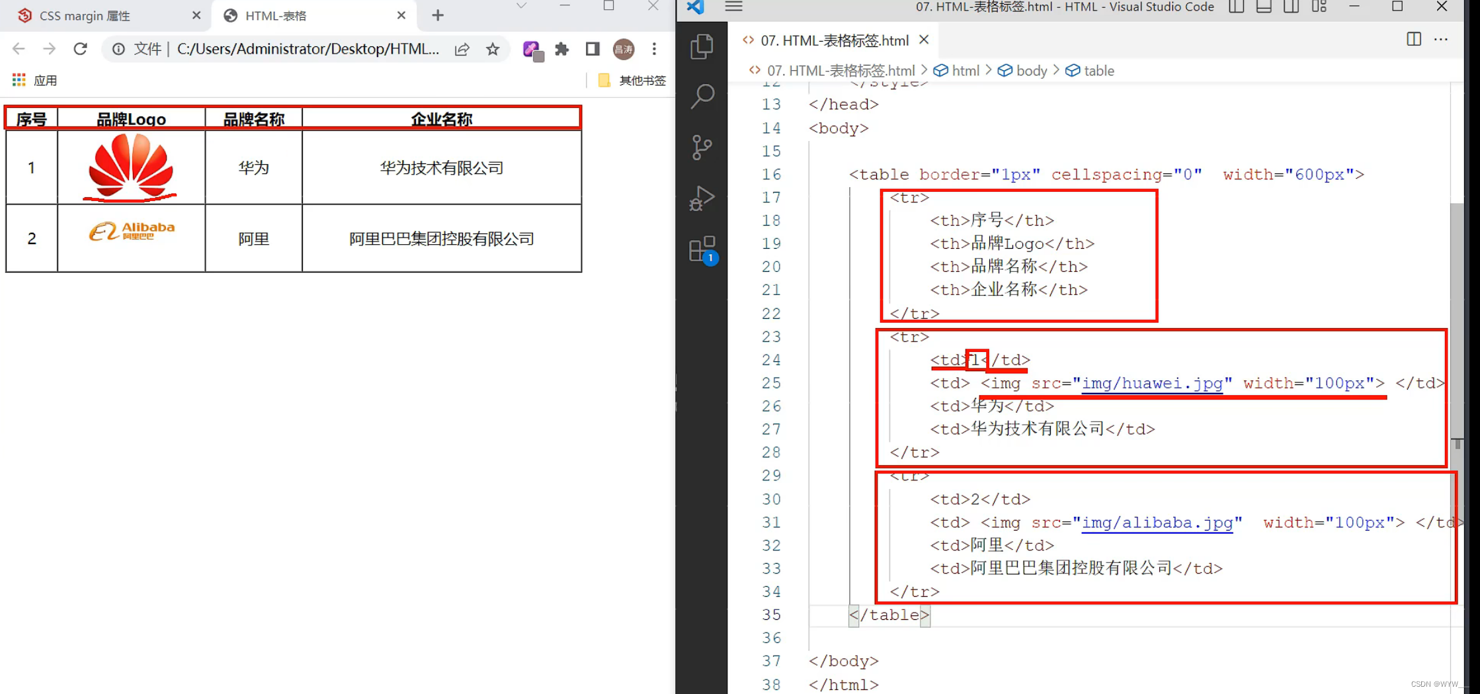Open Run and Debug view
This screenshot has height=694, width=1480.
(702, 198)
